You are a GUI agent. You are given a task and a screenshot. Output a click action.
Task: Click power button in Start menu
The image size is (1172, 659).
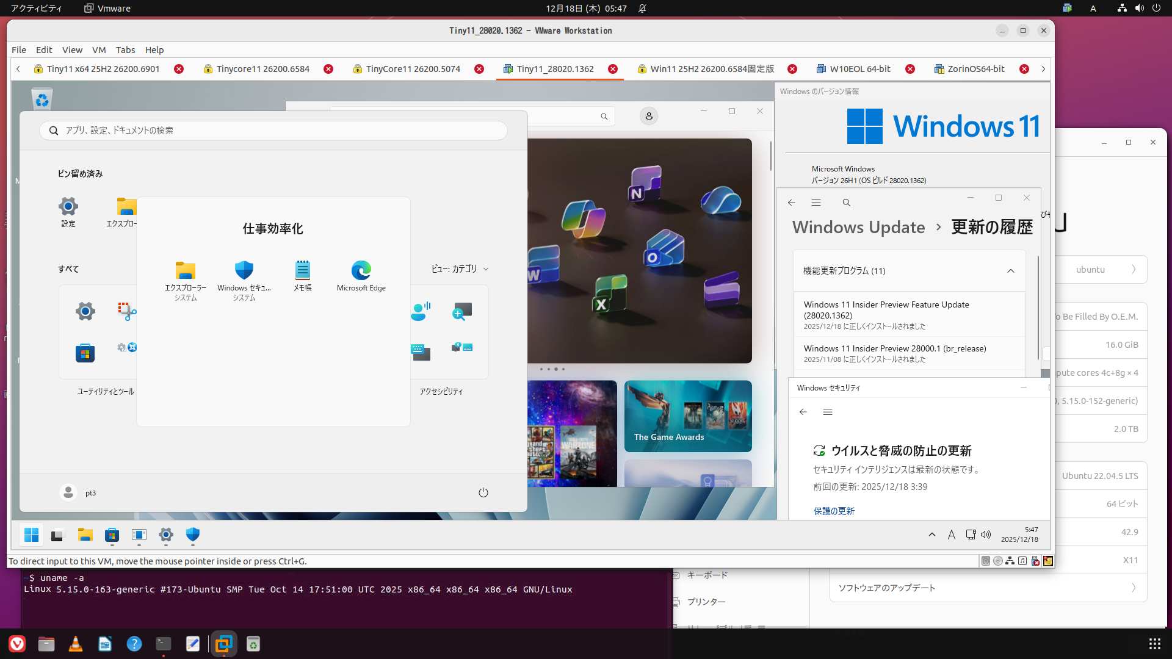[x=483, y=492]
